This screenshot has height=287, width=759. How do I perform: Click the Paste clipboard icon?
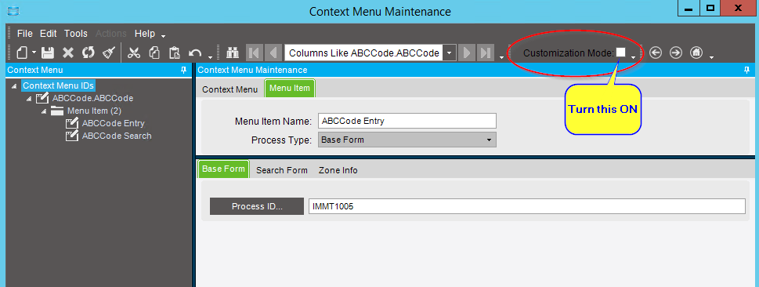pyautogui.click(x=174, y=53)
